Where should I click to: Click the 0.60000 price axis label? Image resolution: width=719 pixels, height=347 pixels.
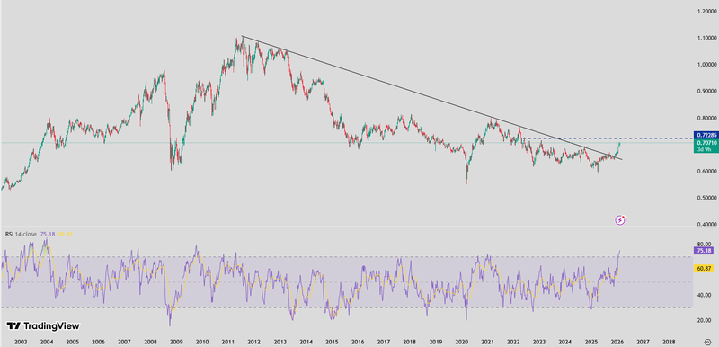(x=706, y=172)
